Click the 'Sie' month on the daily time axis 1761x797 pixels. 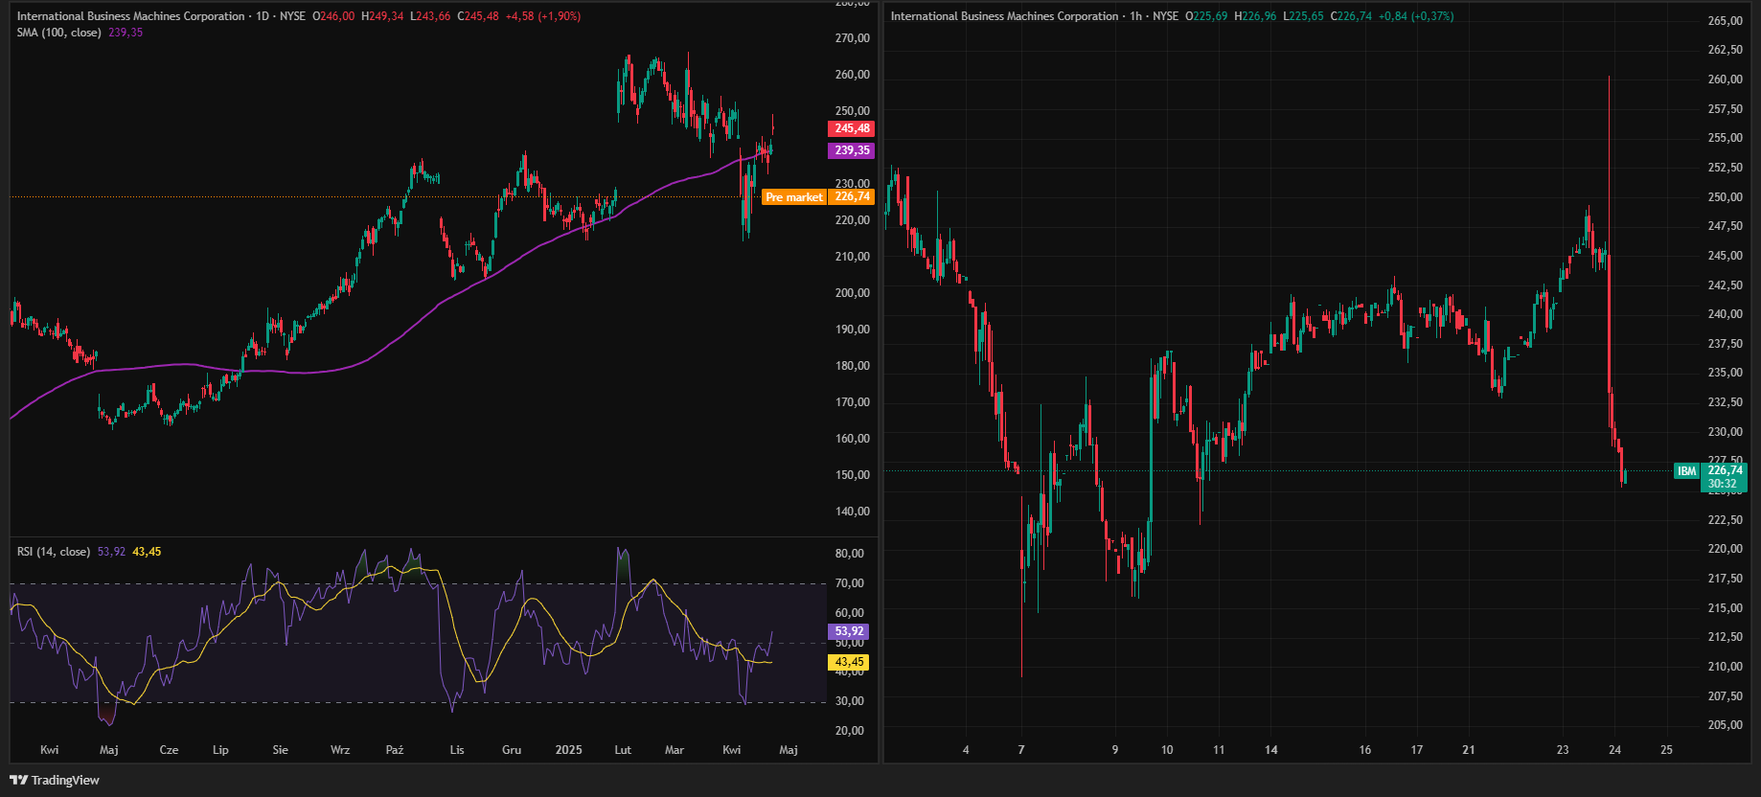[280, 750]
